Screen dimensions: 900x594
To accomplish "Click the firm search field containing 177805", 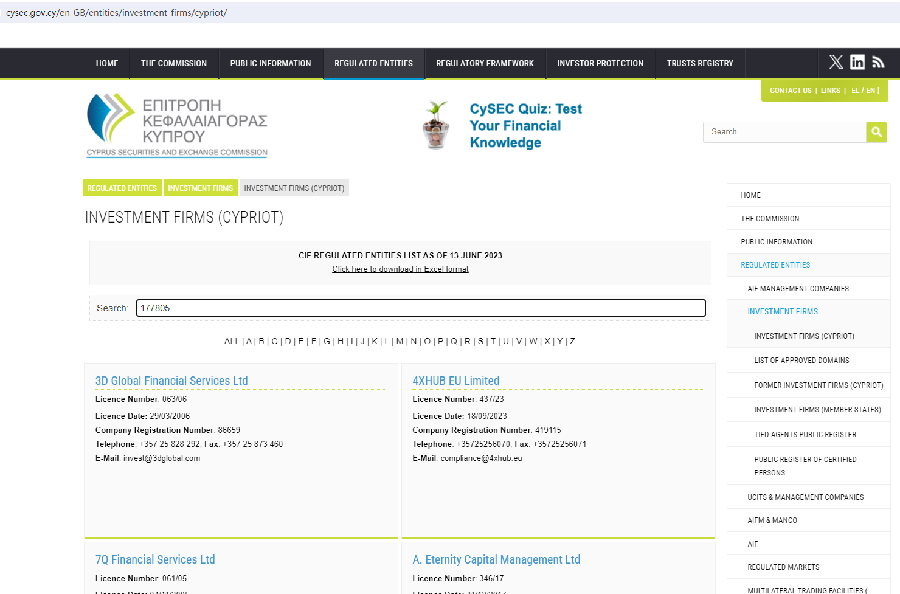I will 420,308.
